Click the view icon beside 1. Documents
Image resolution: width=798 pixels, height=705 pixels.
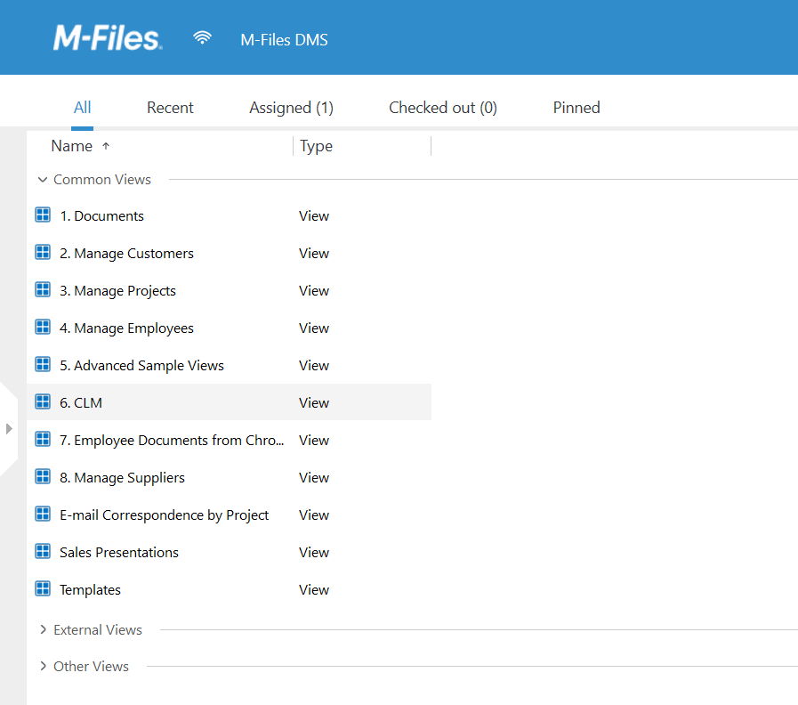43,215
